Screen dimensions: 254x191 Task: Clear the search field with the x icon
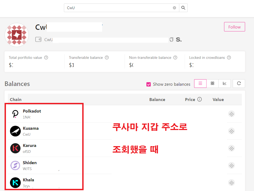174,8
